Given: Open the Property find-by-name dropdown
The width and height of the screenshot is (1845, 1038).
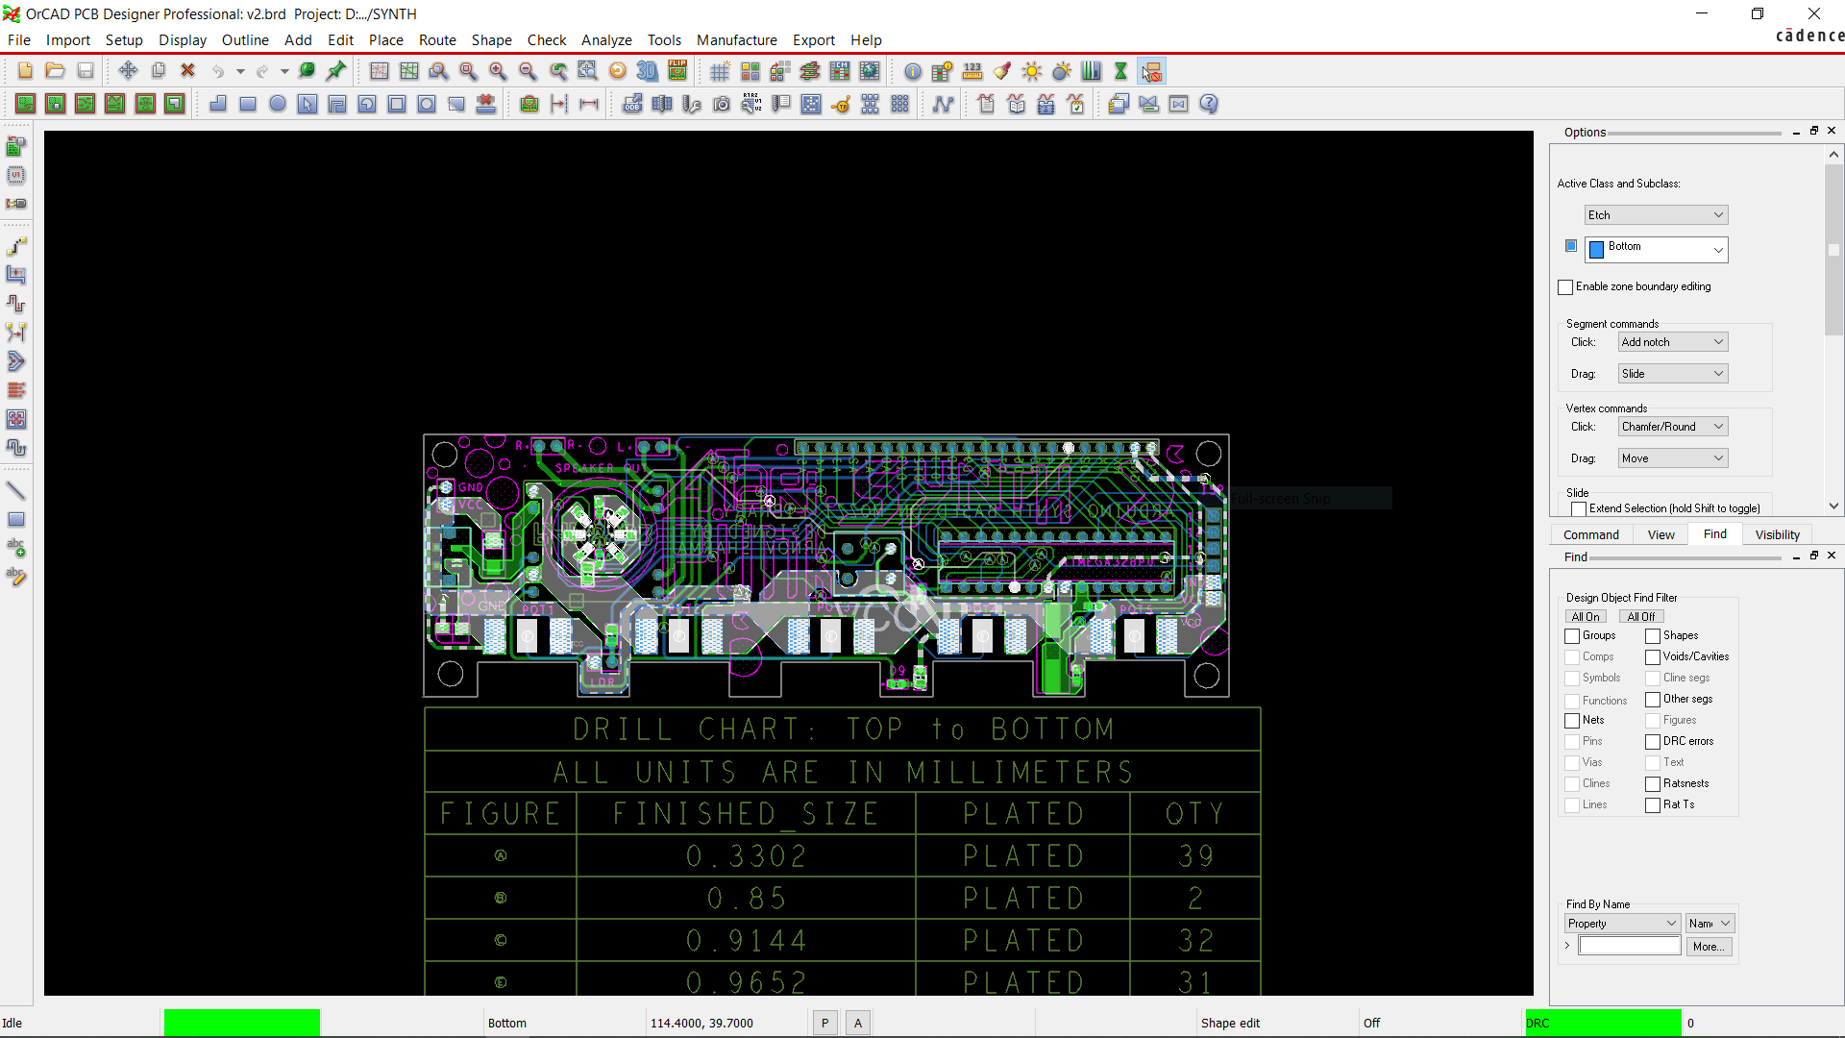Looking at the screenshot, I should (1622, 924).
